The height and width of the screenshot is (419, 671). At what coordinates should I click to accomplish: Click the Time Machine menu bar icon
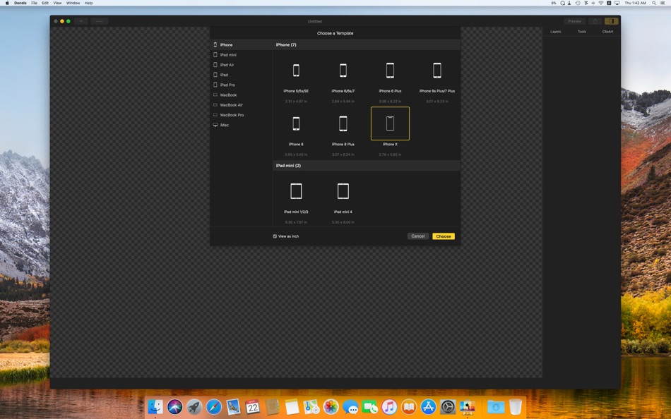click(578, 3)
